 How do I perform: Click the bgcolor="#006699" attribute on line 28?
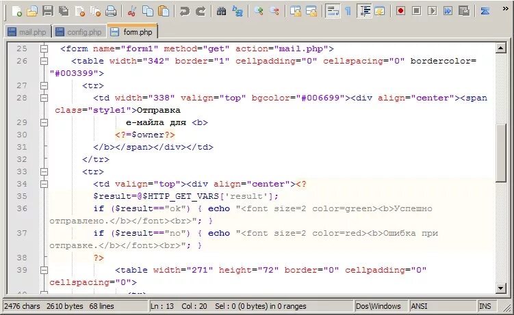pos(298,98)
